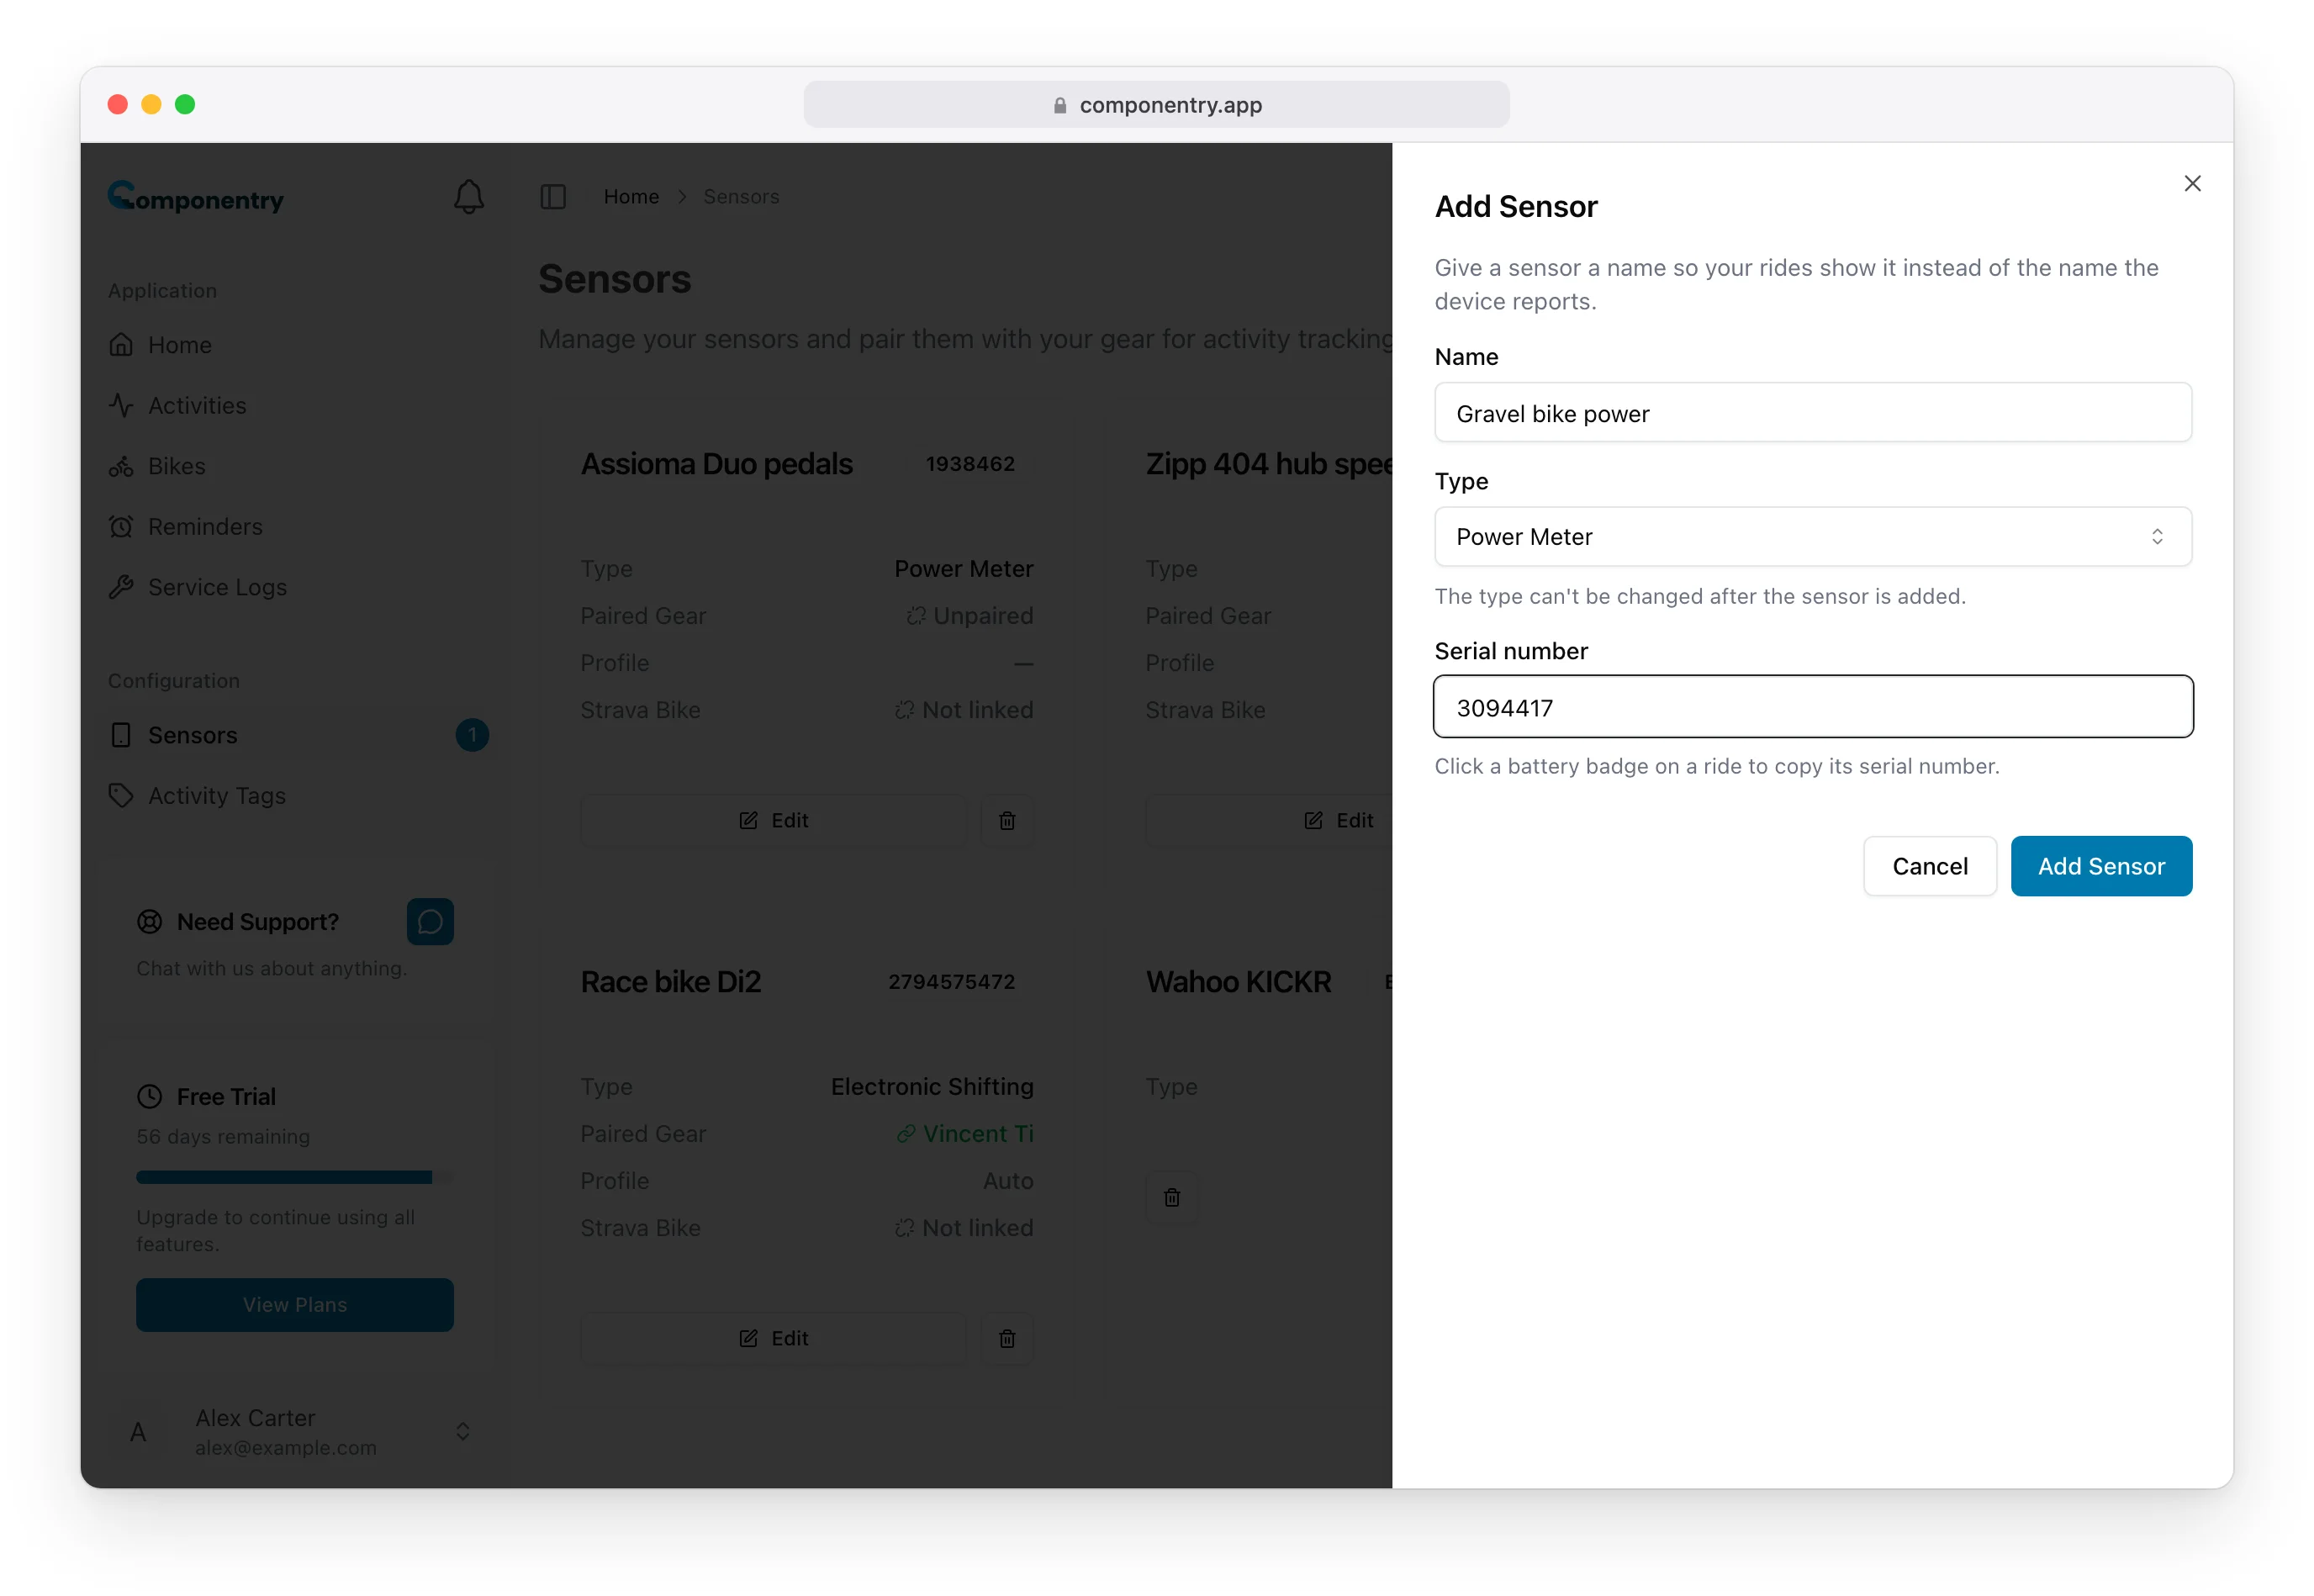The image size is (2314, 1596).
Task: Delete the Wahoo KICKR sensor
Action: 1172,1197
